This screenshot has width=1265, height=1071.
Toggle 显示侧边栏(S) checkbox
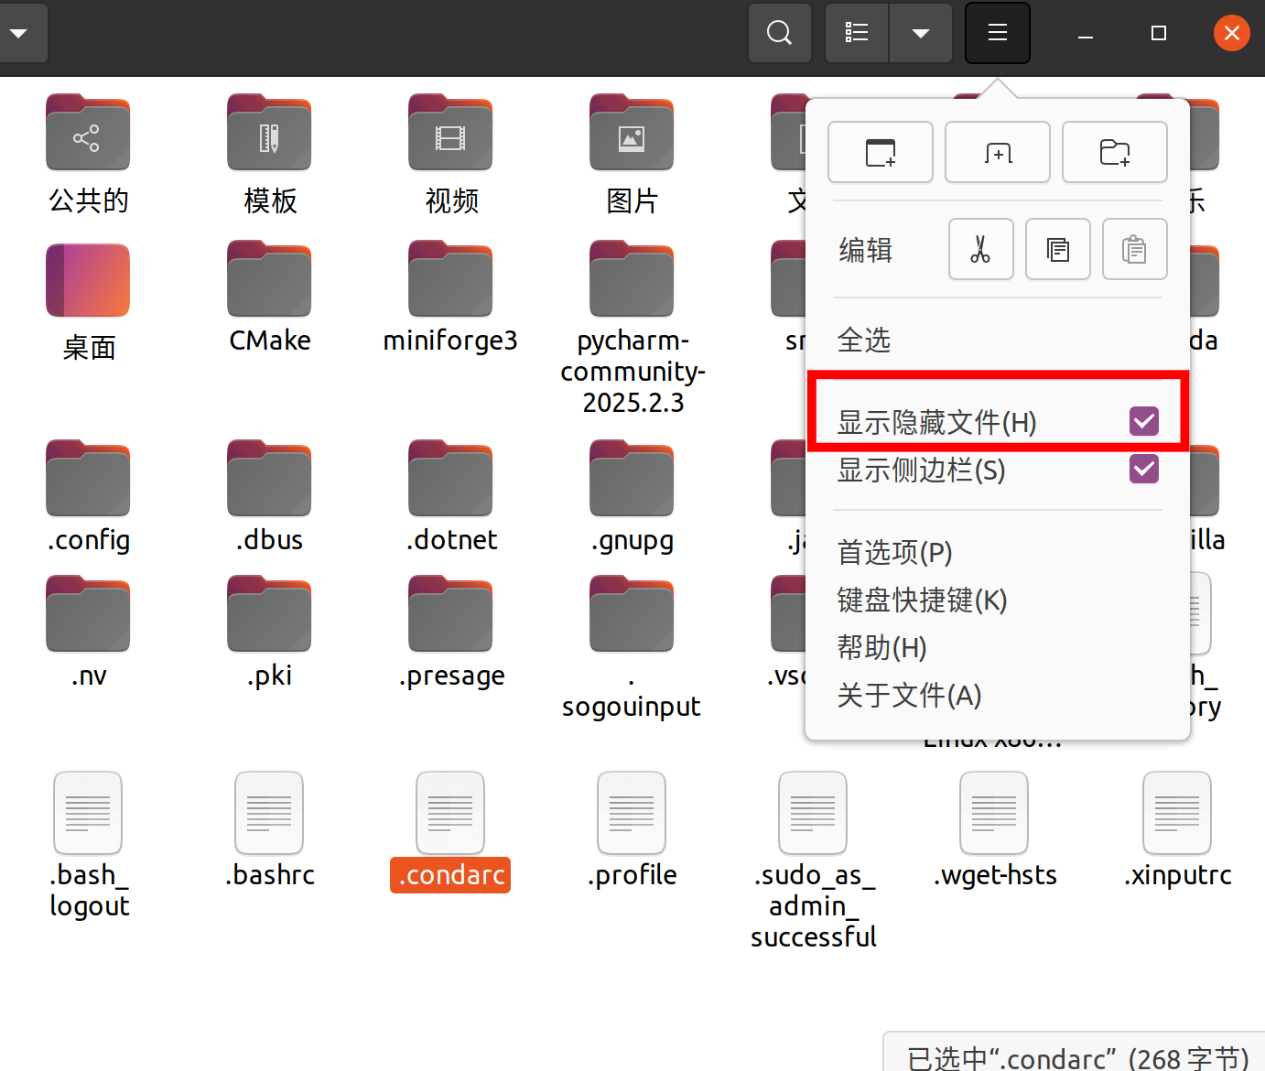coord(1144,470)
